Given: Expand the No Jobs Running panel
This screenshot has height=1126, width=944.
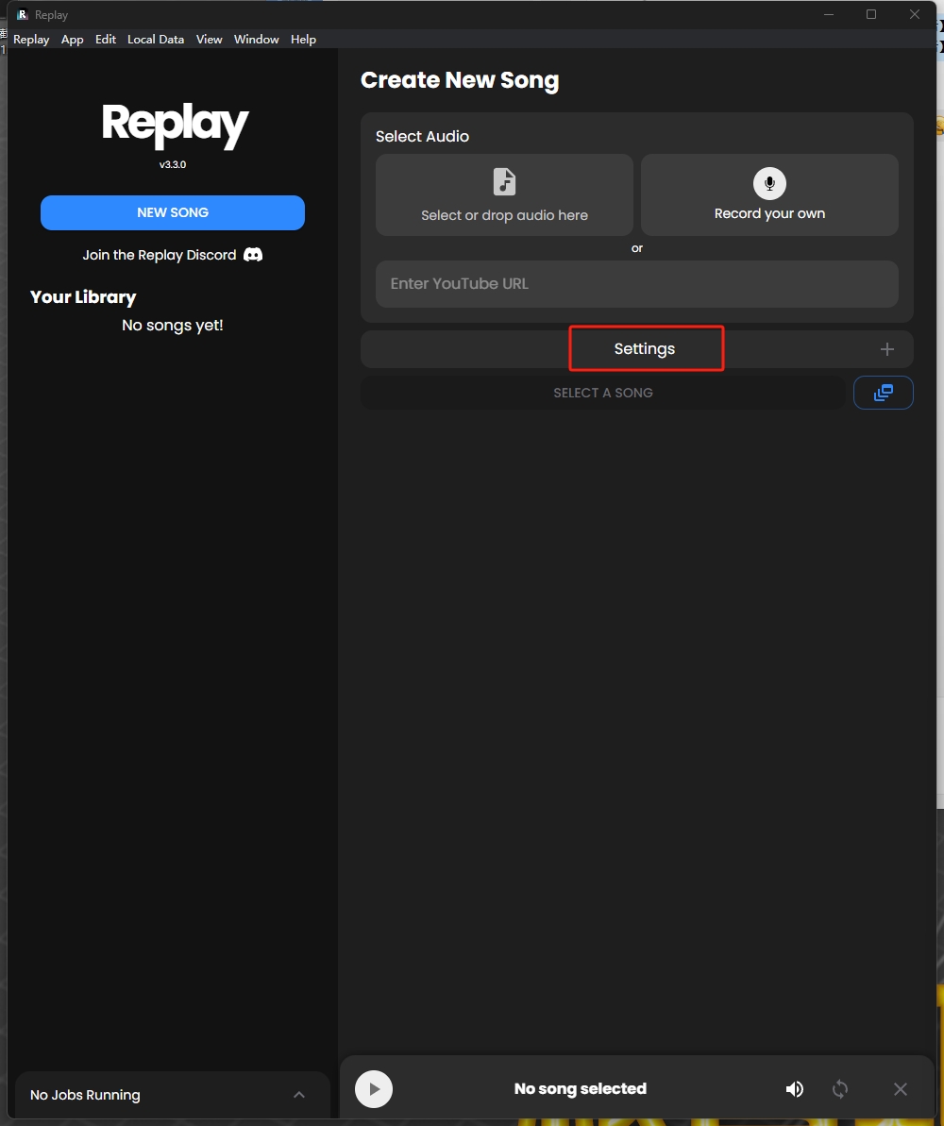Looking at the screenshot, I should (173, 1095).
